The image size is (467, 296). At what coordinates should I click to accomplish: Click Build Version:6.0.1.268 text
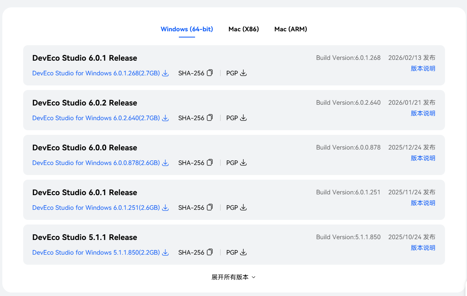point(348,58)
